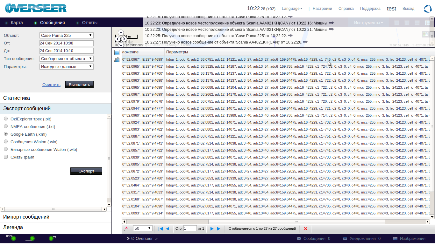Open the table view icon

point(117,52)
